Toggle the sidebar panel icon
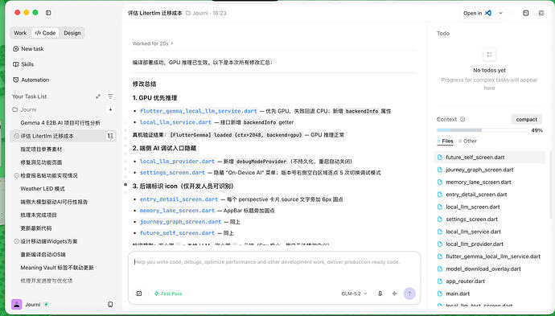 pos(48,13)
